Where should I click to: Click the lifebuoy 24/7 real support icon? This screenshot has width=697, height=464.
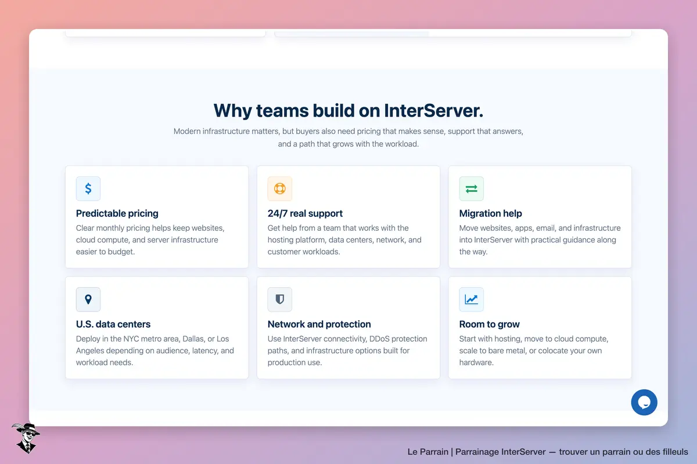(280, 188)
